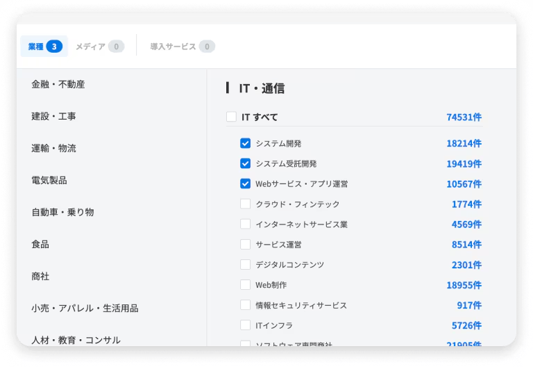Screen dimensions: 533x367
Task: Click the 18955件 count for Web制作
Action: click(x=464, y=285)
